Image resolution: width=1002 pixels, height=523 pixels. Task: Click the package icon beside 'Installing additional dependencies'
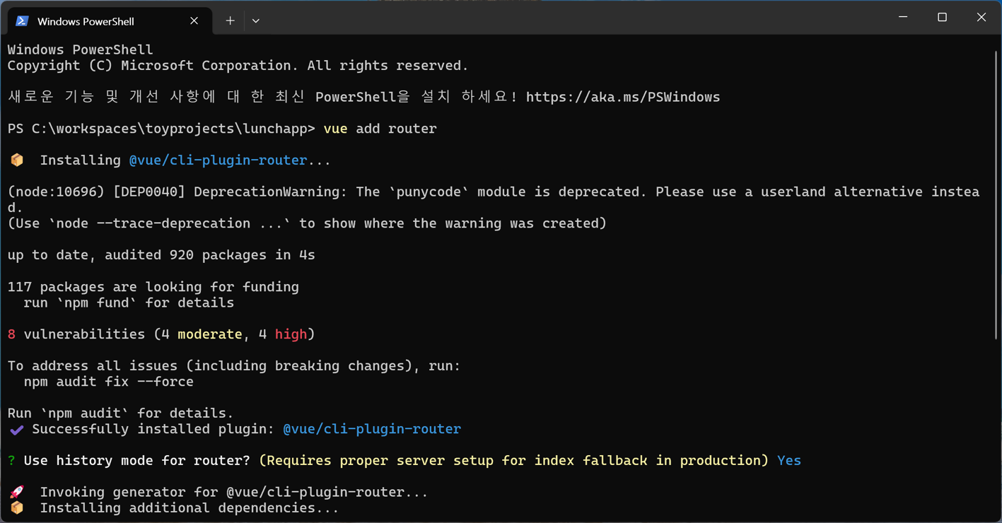(17, 508)
